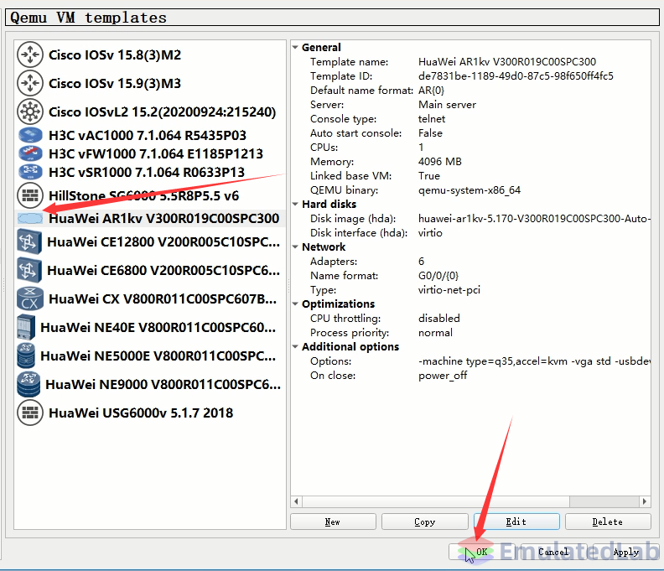664x571 pixels.
Task: Click the CPU throttling value disabled
Action: pos(439,318)
